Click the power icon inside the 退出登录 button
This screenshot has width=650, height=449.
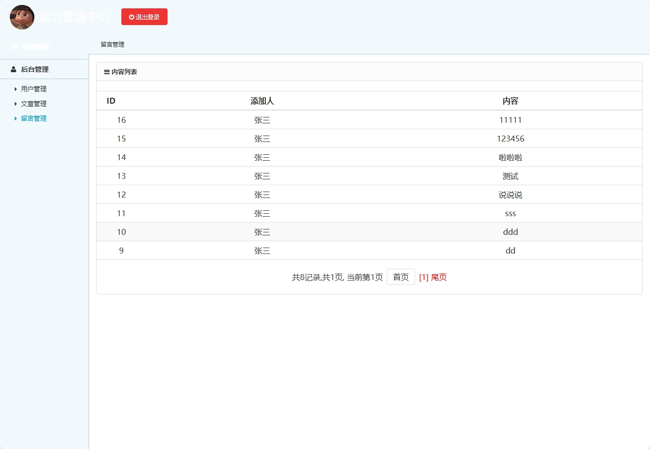coord(131,16)
